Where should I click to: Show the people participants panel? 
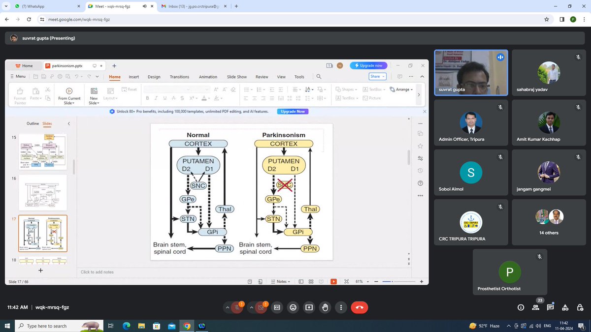pos(535,307)
